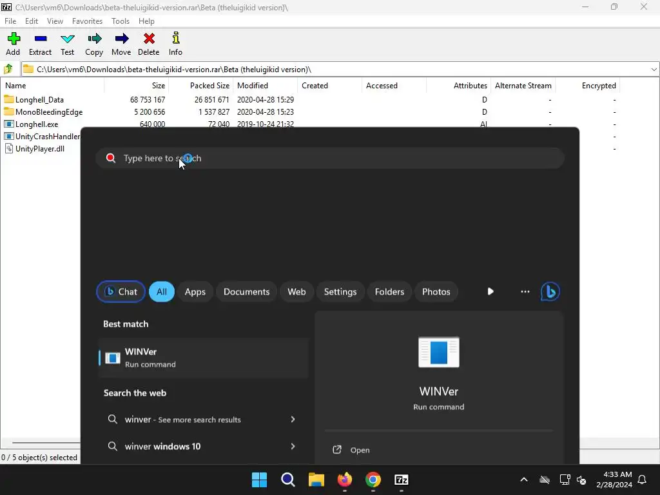Sort files by Attributes column
660x495 pixels.
point(458,86)
